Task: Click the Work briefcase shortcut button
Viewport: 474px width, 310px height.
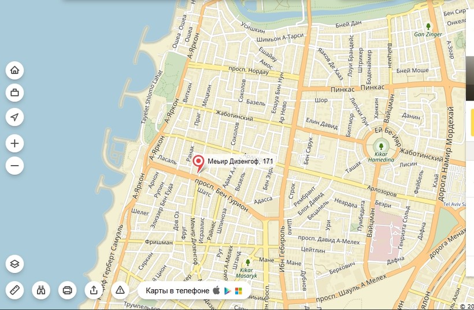Action: click(x=14, y=92)
